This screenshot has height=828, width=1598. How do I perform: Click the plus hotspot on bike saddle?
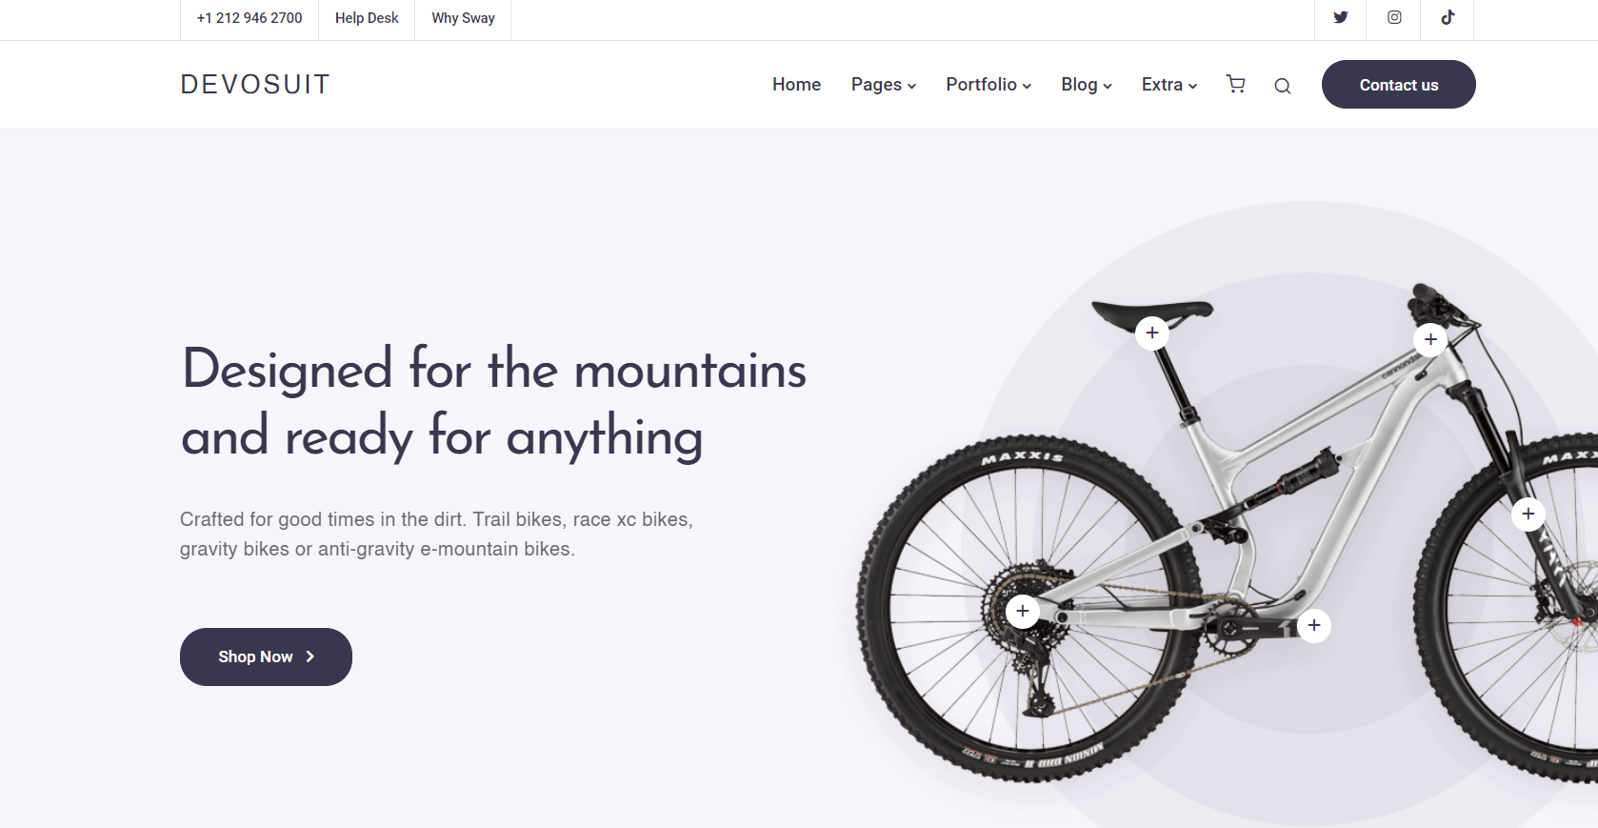(x=1152, y=333)
